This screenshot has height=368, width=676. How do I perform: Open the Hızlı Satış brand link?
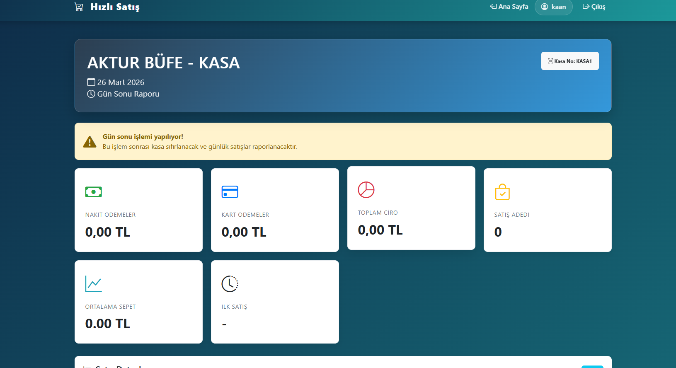115,7
